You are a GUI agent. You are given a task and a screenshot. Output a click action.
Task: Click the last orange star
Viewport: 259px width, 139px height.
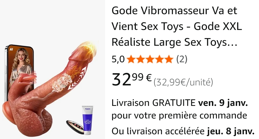pyautogui.click(x=169, y=59)
